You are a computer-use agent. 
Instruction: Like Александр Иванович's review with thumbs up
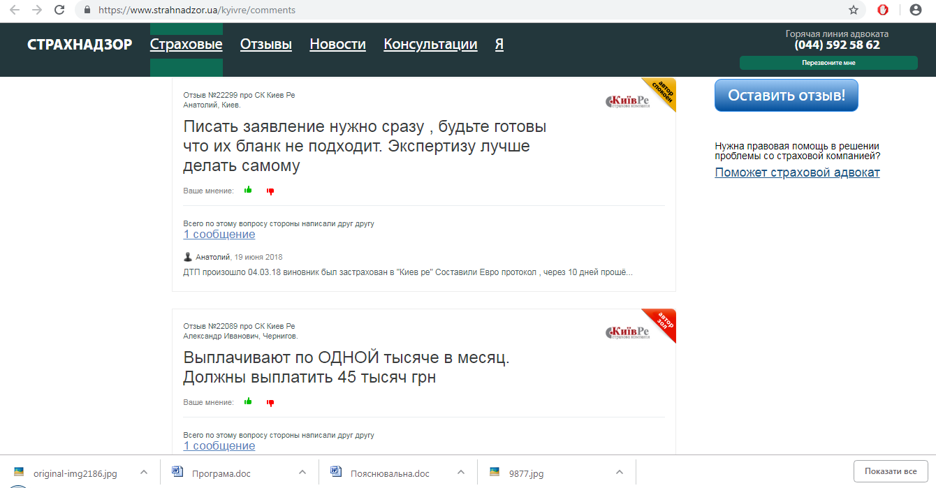248,401
